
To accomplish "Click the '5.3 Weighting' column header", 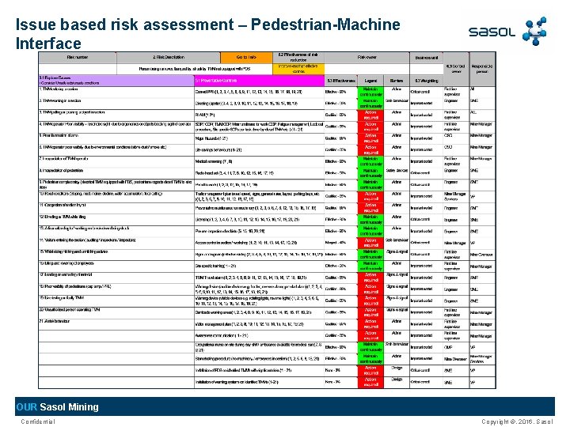I will pyautogui.click(x=427, y=81).
